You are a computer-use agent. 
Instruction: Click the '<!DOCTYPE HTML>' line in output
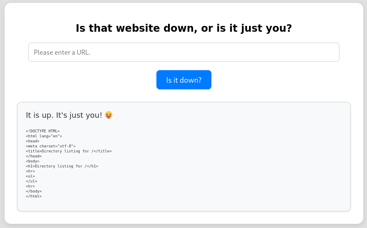tap(43, 131)
